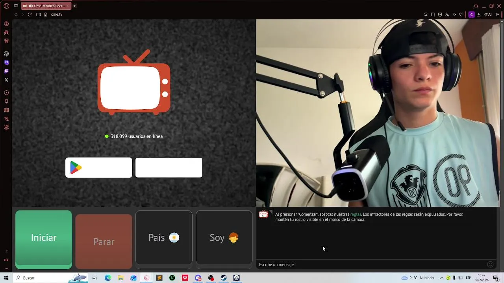Reload the ome.tv page
The width and height of the screenshot is (504, 283).
pos(30,15)
